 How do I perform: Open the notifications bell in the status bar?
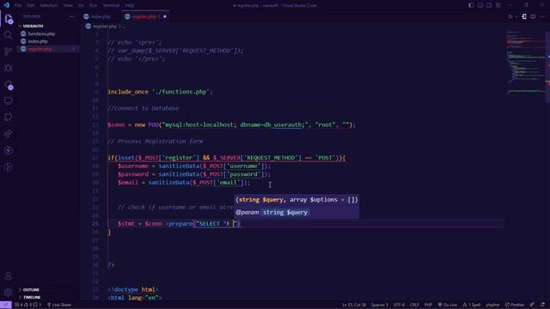click(542, 305)
